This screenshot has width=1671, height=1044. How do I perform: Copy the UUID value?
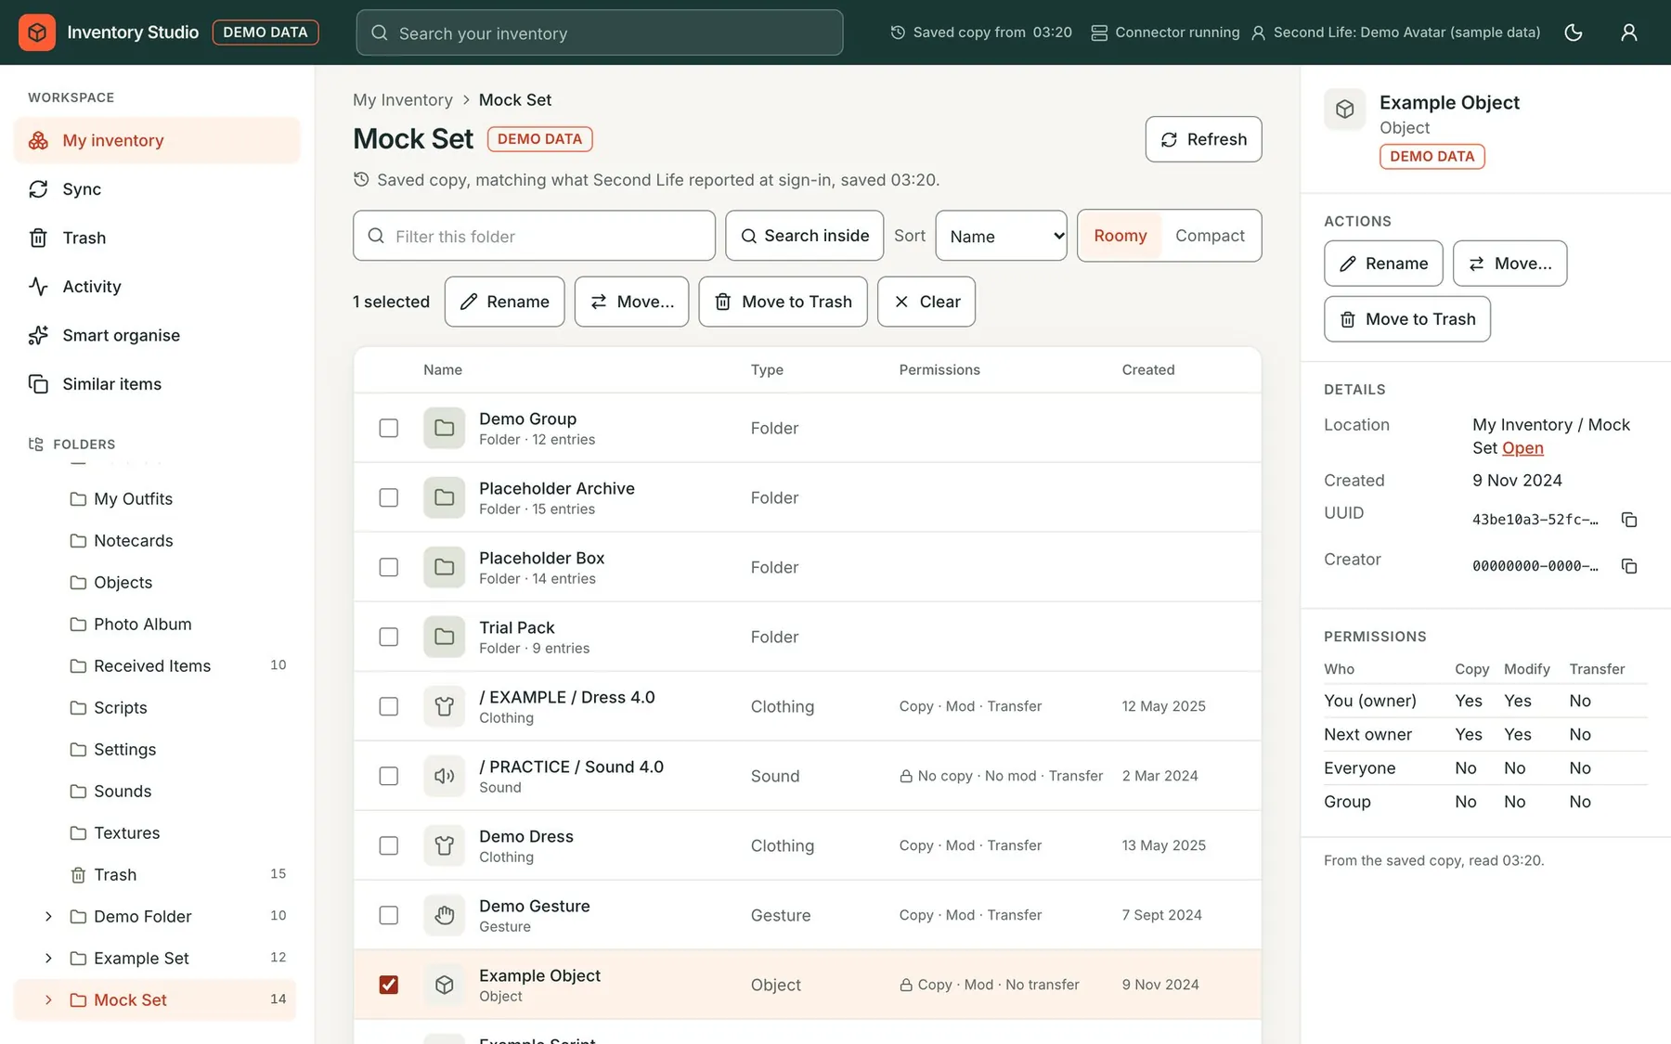[1629, 520]
